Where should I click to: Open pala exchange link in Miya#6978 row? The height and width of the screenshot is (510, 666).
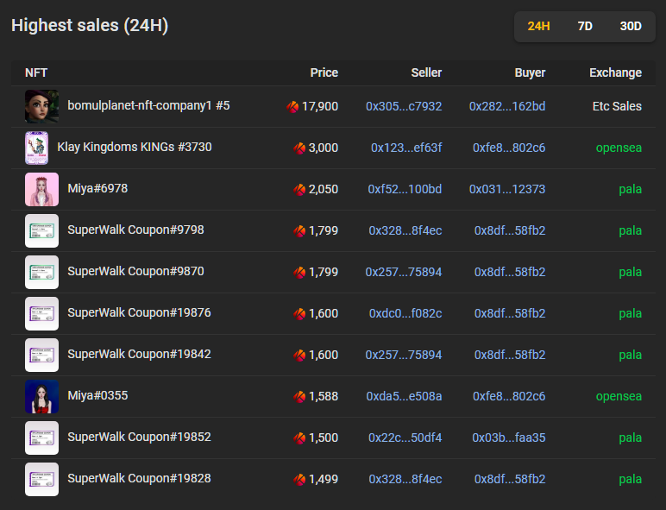pyautogui.click(x=631, y=190)
